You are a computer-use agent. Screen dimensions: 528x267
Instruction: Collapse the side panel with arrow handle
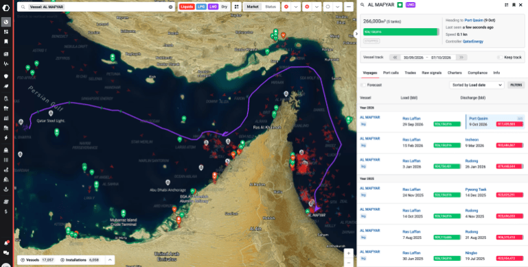click(356, 34)
